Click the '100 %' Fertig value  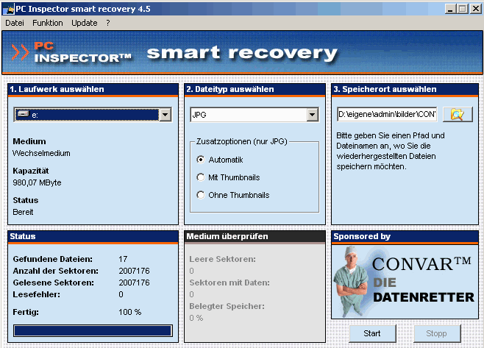tap(130, 312)
